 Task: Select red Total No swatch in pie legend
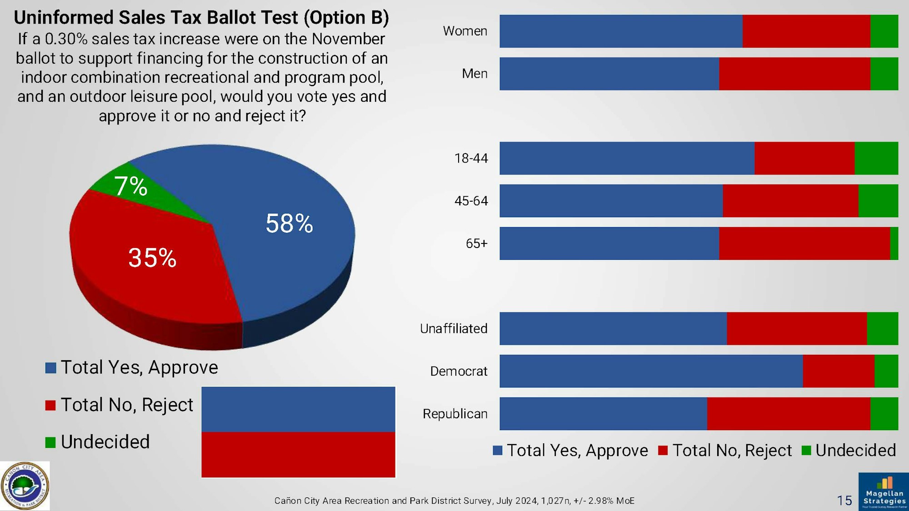pos(50,405)
